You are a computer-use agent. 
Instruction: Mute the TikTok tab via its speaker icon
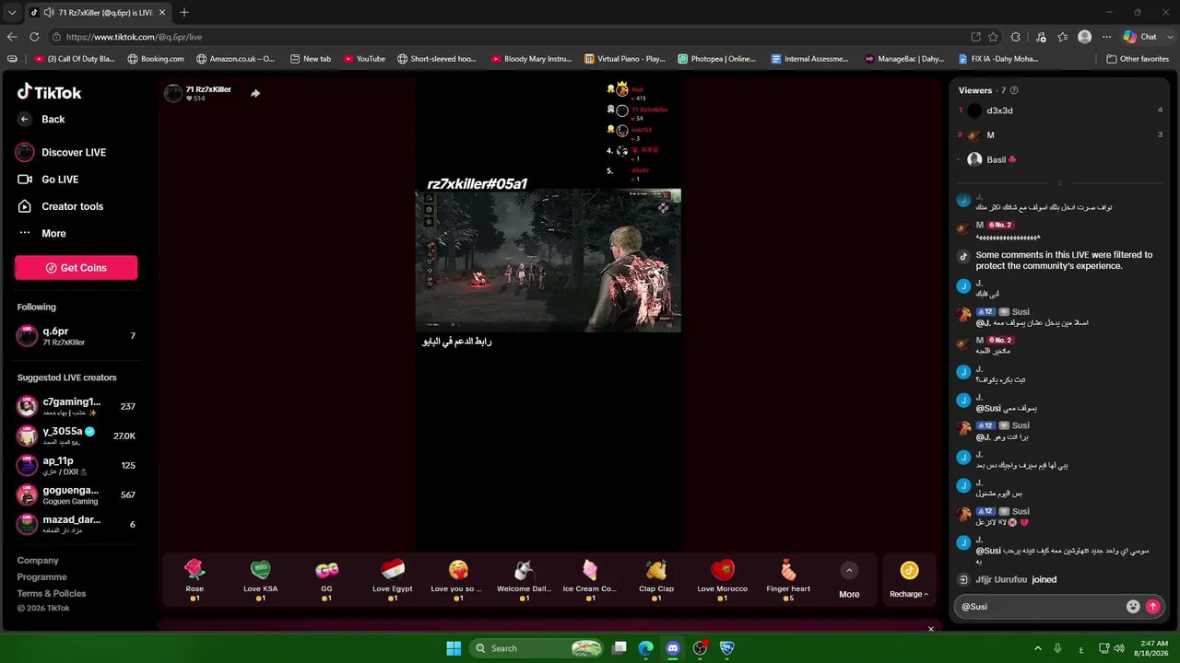pyautogui.click(x=49, y=12)
